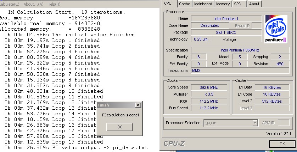Click the Model value 5

coord(240,57)
